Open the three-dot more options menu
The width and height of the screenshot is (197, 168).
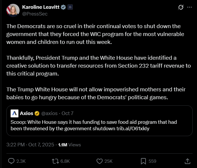point(189,7)
